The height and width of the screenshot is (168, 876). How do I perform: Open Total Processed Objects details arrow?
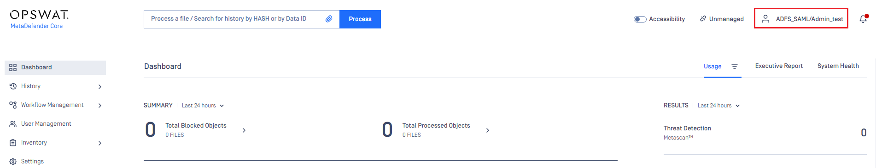pyautogui.click(x=488, y=130)
